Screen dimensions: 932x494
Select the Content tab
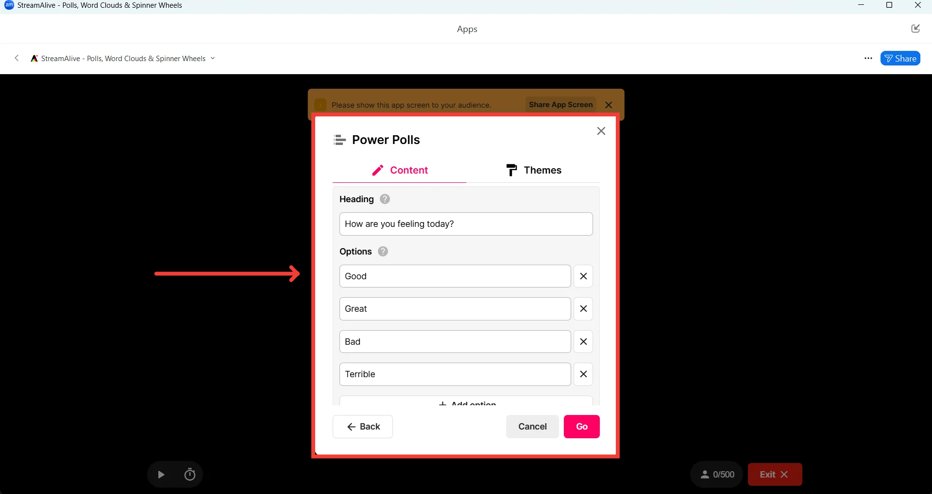coord(399,170)
